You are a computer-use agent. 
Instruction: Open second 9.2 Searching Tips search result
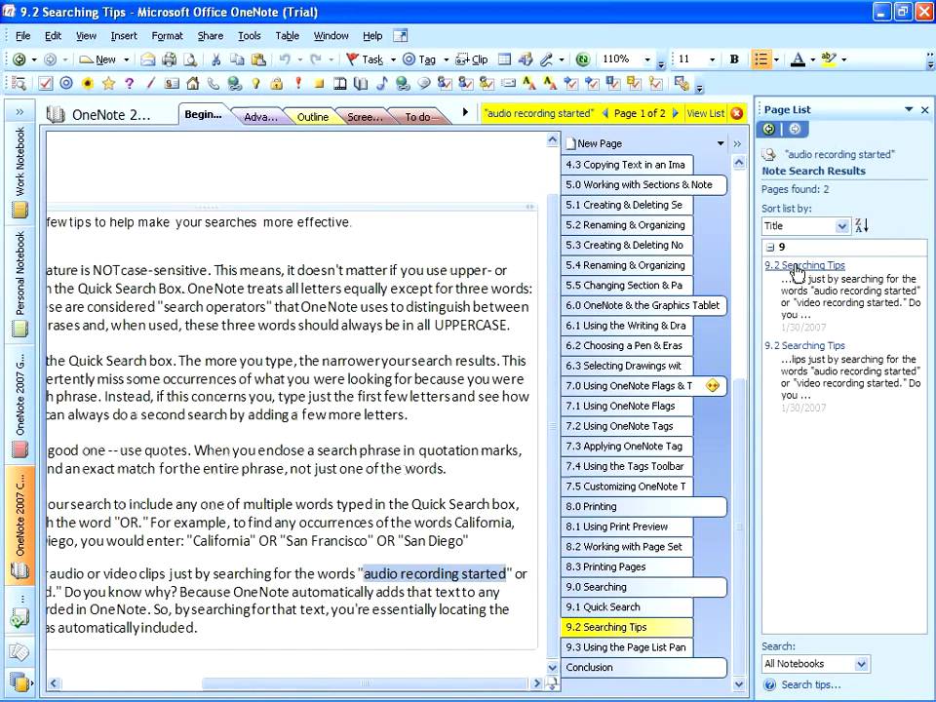(804, 345)
